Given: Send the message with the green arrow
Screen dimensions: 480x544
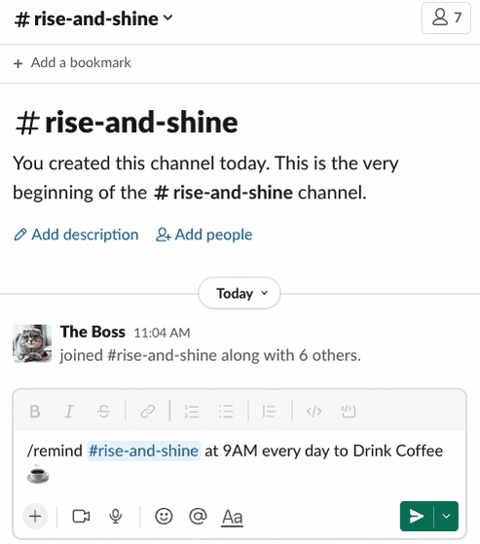Looking at the screenshot, I should pos(417,516).
